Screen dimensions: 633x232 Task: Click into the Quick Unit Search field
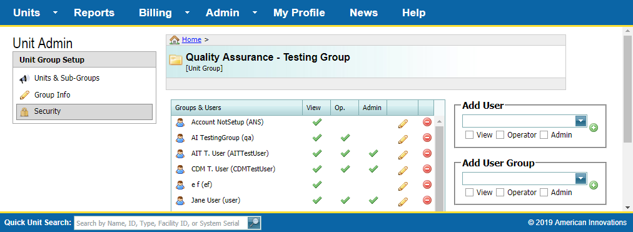pos(161,223)
